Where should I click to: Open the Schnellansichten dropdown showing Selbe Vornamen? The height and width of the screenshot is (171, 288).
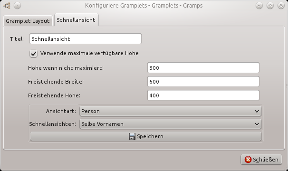(x=171, y=124)
